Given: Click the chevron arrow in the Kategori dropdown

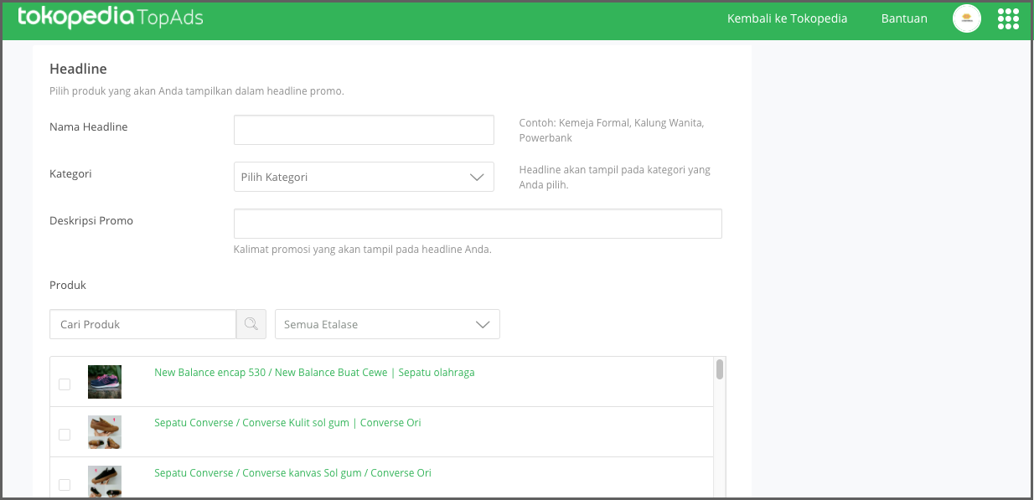Looking at the screenshot, I should pyautogui.click(x=477, y=178).
